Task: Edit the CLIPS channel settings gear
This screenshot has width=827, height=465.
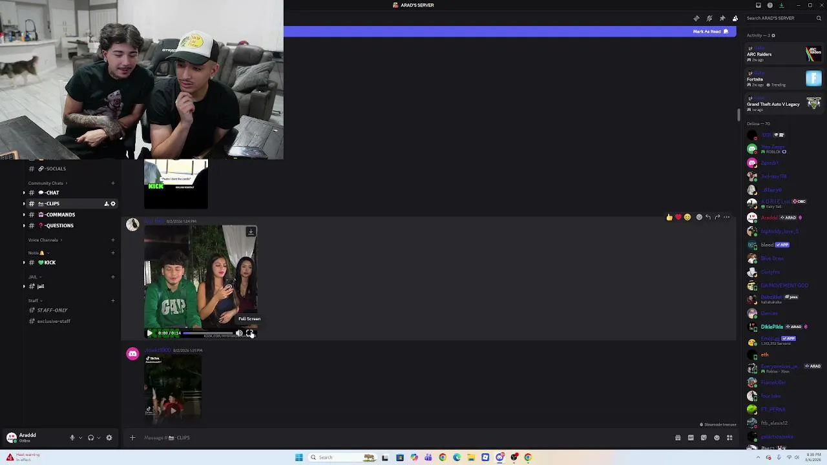Action: pos(113,203)
